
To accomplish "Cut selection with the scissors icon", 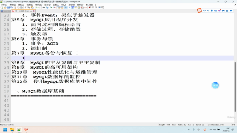I will 26,7.
